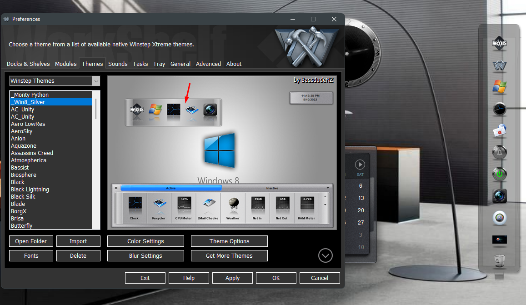Select the Aquazone theme in the list

click(x=24, y=146)
